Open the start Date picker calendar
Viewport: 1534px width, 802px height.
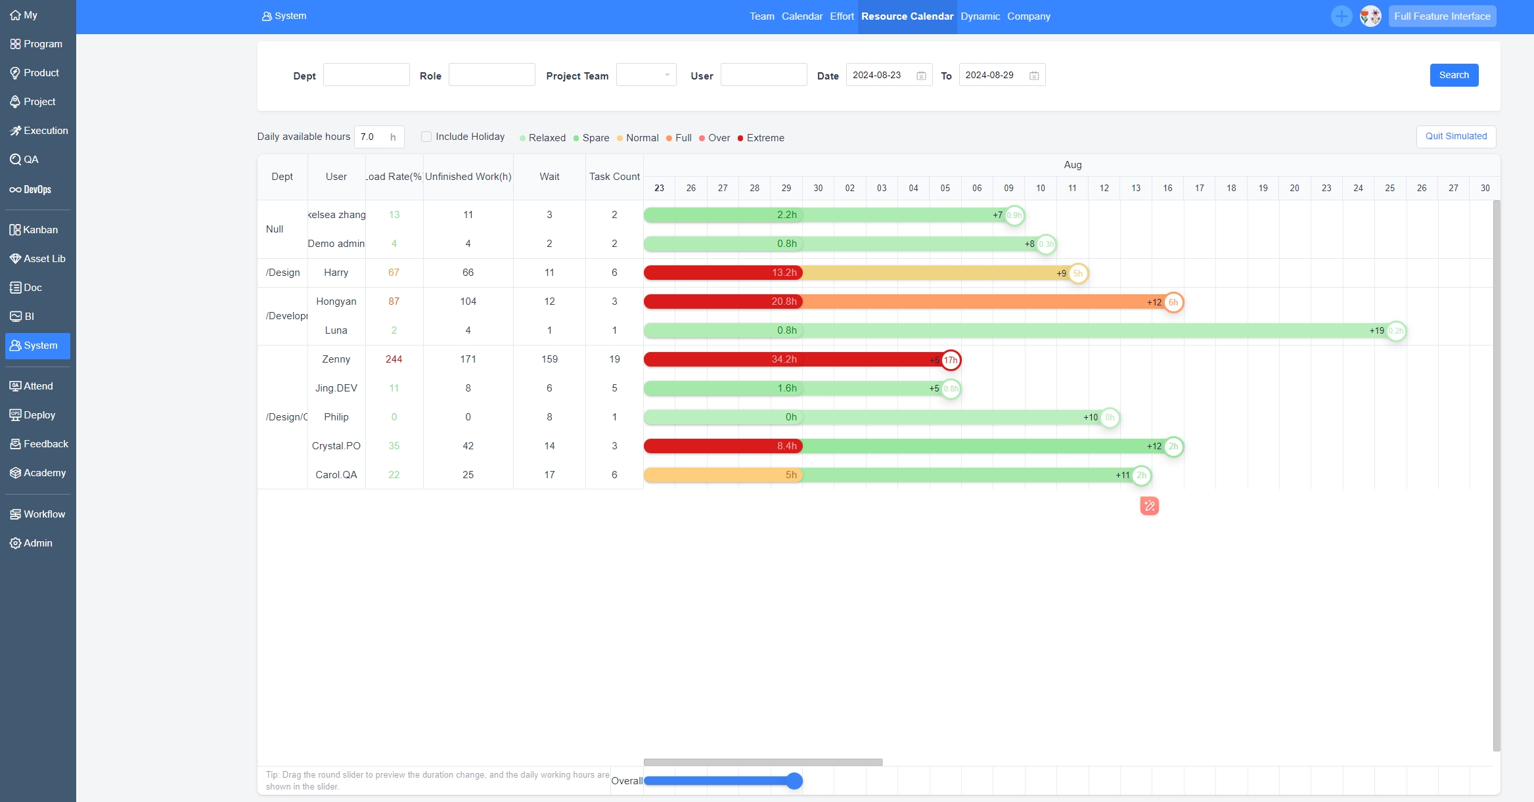pos(921,76)
